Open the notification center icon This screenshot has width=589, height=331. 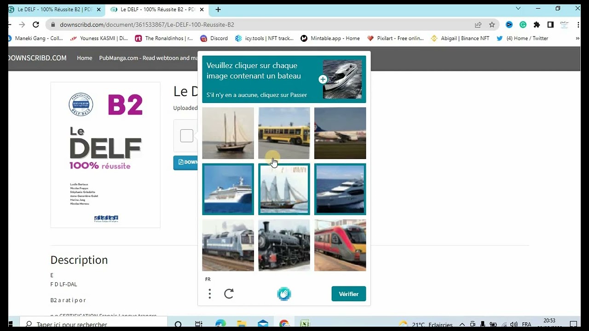click(x=573, y=325)
